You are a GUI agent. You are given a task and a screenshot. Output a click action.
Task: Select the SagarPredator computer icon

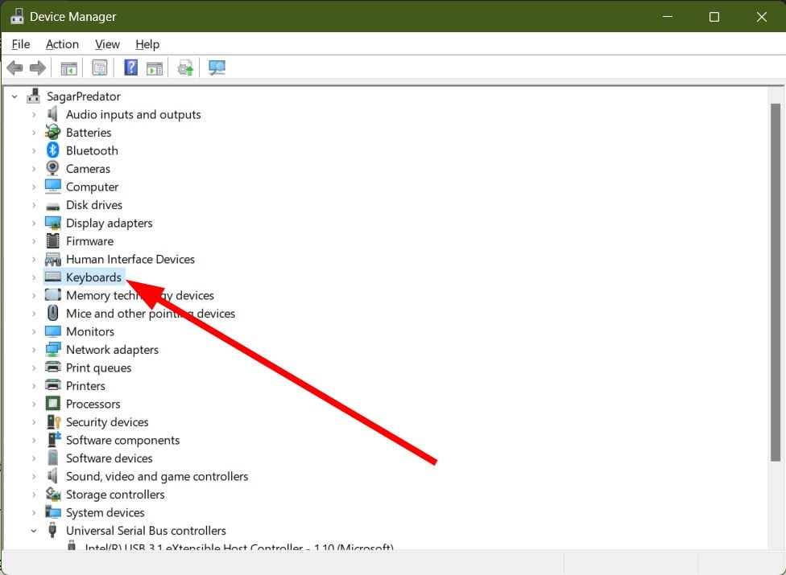[34, 96]
